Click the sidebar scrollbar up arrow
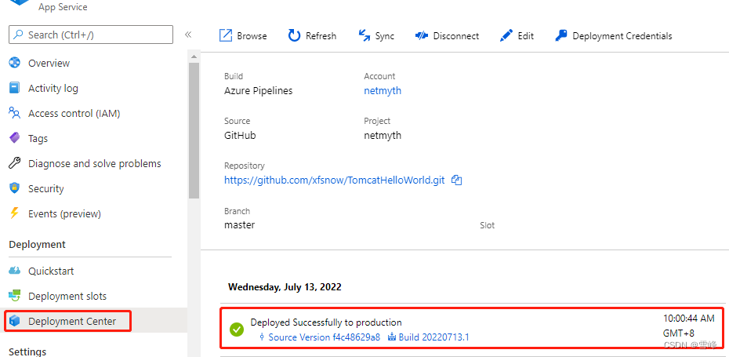 pyautogui.click(x=194, y=56)
